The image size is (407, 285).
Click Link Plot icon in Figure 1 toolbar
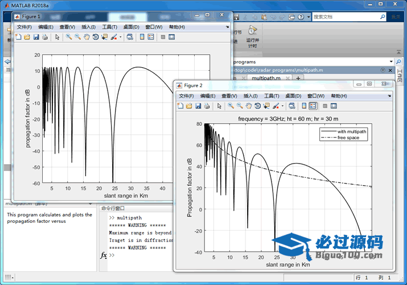(130, 37)
